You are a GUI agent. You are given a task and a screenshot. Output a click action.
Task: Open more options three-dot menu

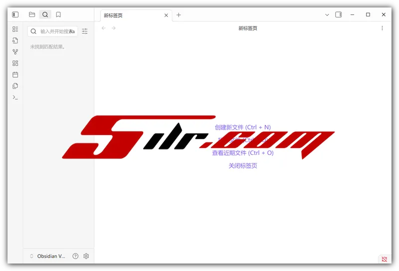(x=382, y=28)
